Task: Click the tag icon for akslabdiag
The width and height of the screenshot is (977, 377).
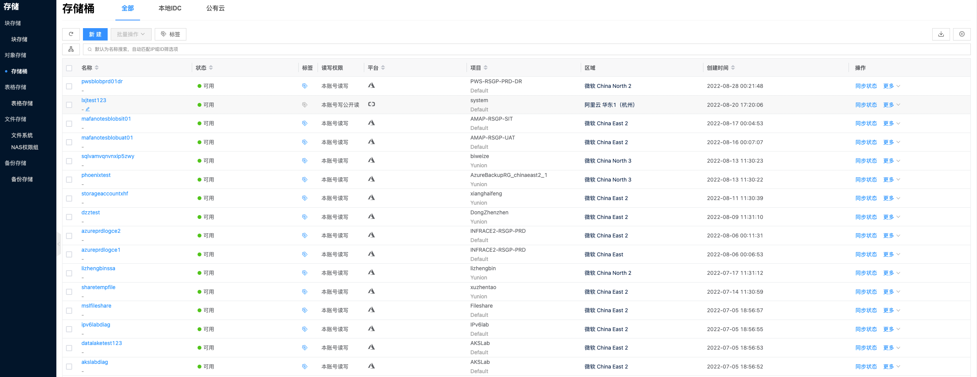Action: click(304, 367)
